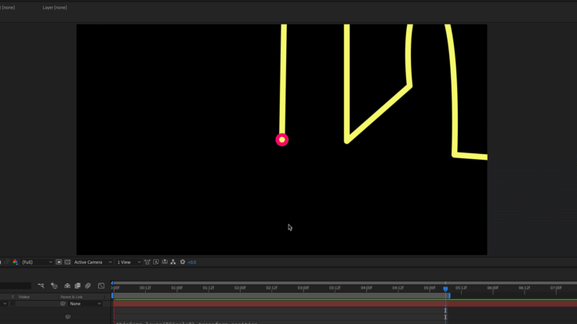Open the Composition Mini-Flowchart icon
Viewport: 577px width, 324px height.
click(x=41, y=286)
